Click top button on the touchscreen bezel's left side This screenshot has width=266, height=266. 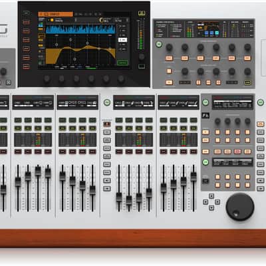click(26, 13)
